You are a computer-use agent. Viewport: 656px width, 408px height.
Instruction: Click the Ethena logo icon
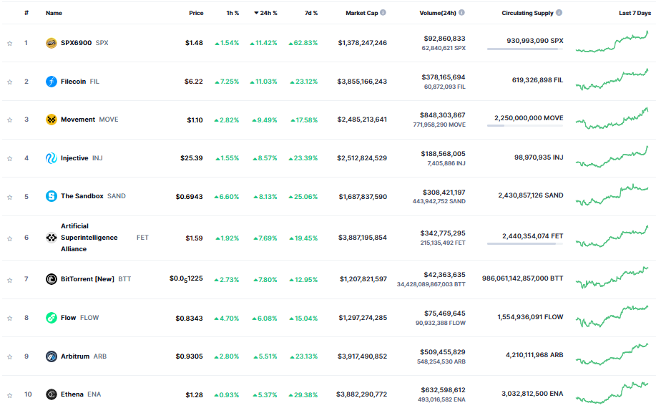(x=51, y=394)
